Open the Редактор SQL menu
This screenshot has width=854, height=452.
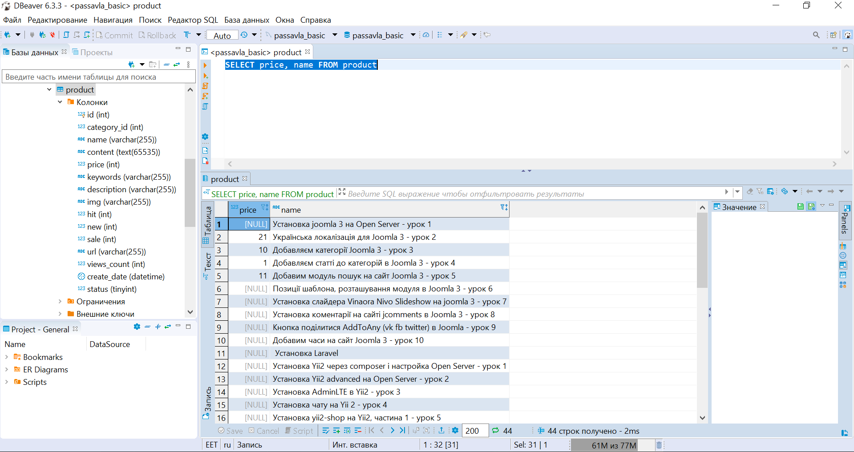193,20
